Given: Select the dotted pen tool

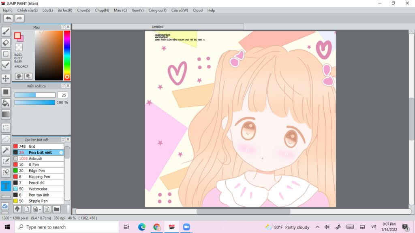Looking at the screenshot, I should click(x=6, y=65).
